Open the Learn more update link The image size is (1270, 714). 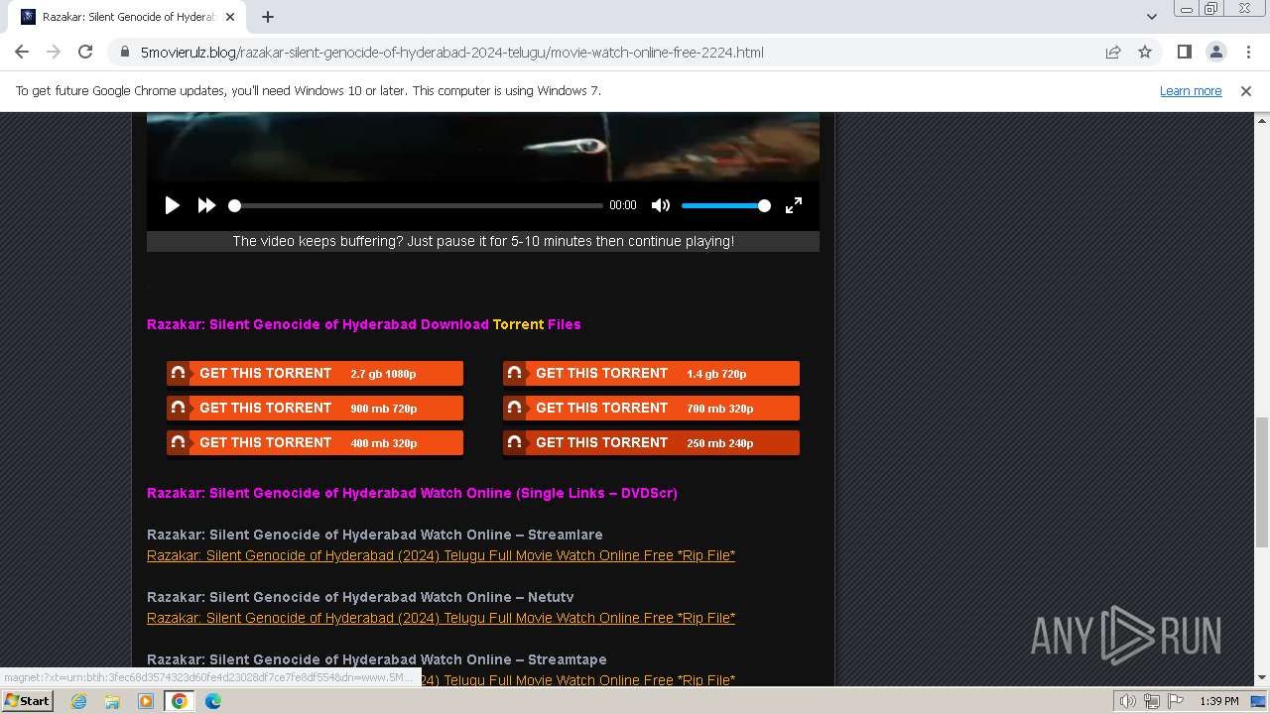tap(1191, 91)
